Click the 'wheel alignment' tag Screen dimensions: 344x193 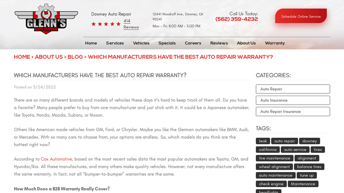pyautogui.click(x=274, y=167)
